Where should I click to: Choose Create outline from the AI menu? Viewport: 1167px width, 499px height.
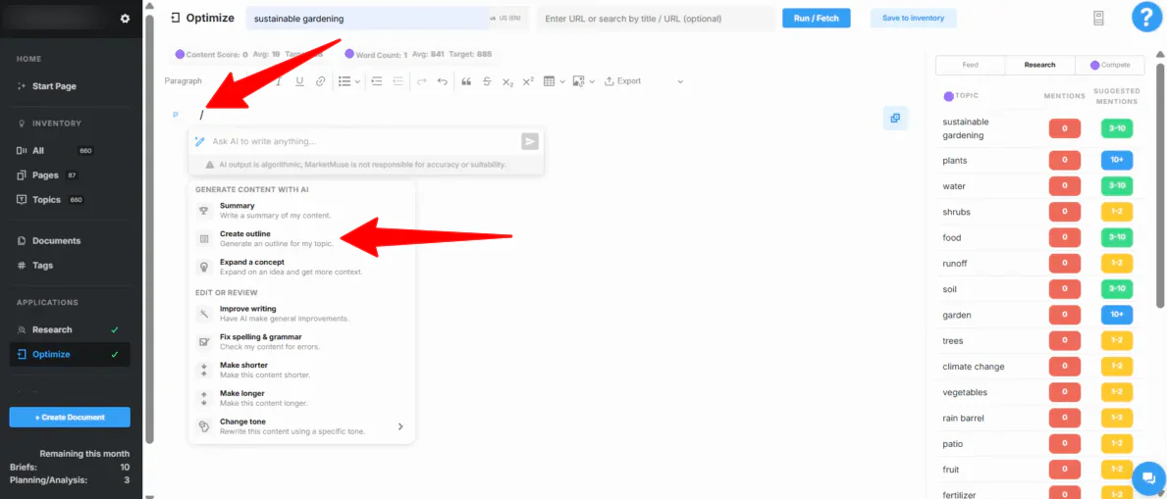tap(301, 239)
